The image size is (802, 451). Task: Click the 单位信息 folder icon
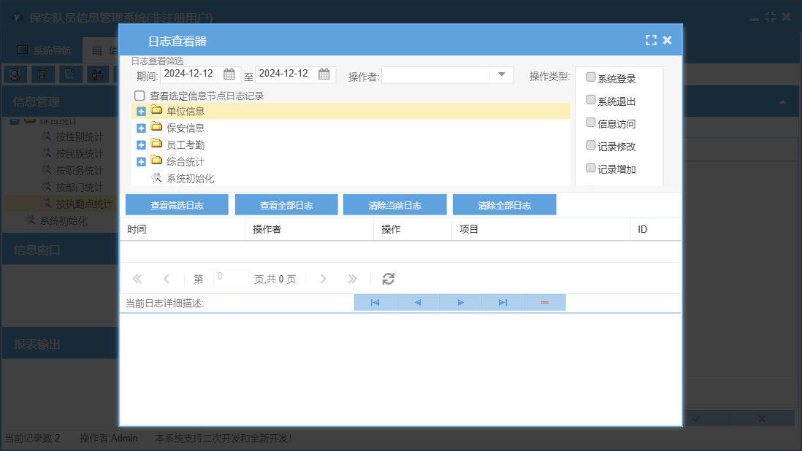156,110
